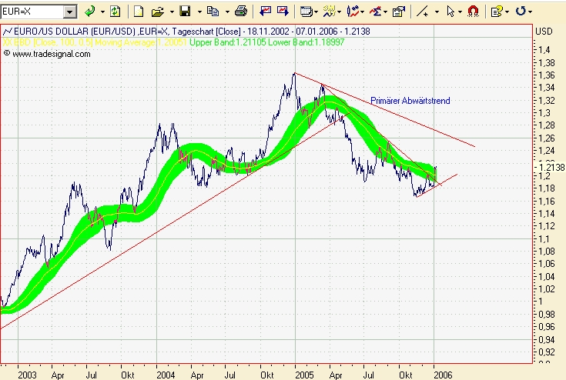Expand the open folder dropdown arrow
Viewport: 566px width, 380px height.
click(172, 12)
